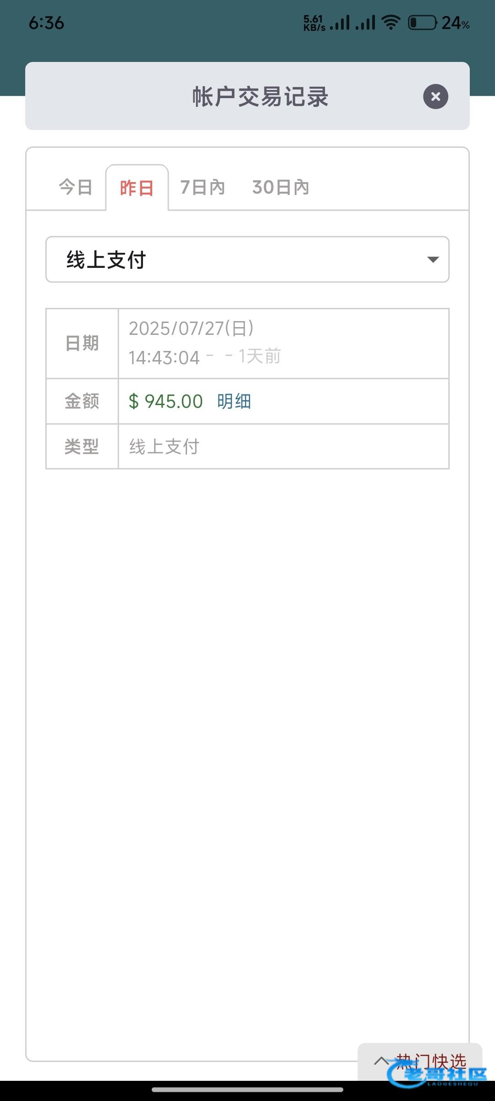Open the 明细 details link
This screenshot has height=1101, width=495.
click(x=234, y=401)
